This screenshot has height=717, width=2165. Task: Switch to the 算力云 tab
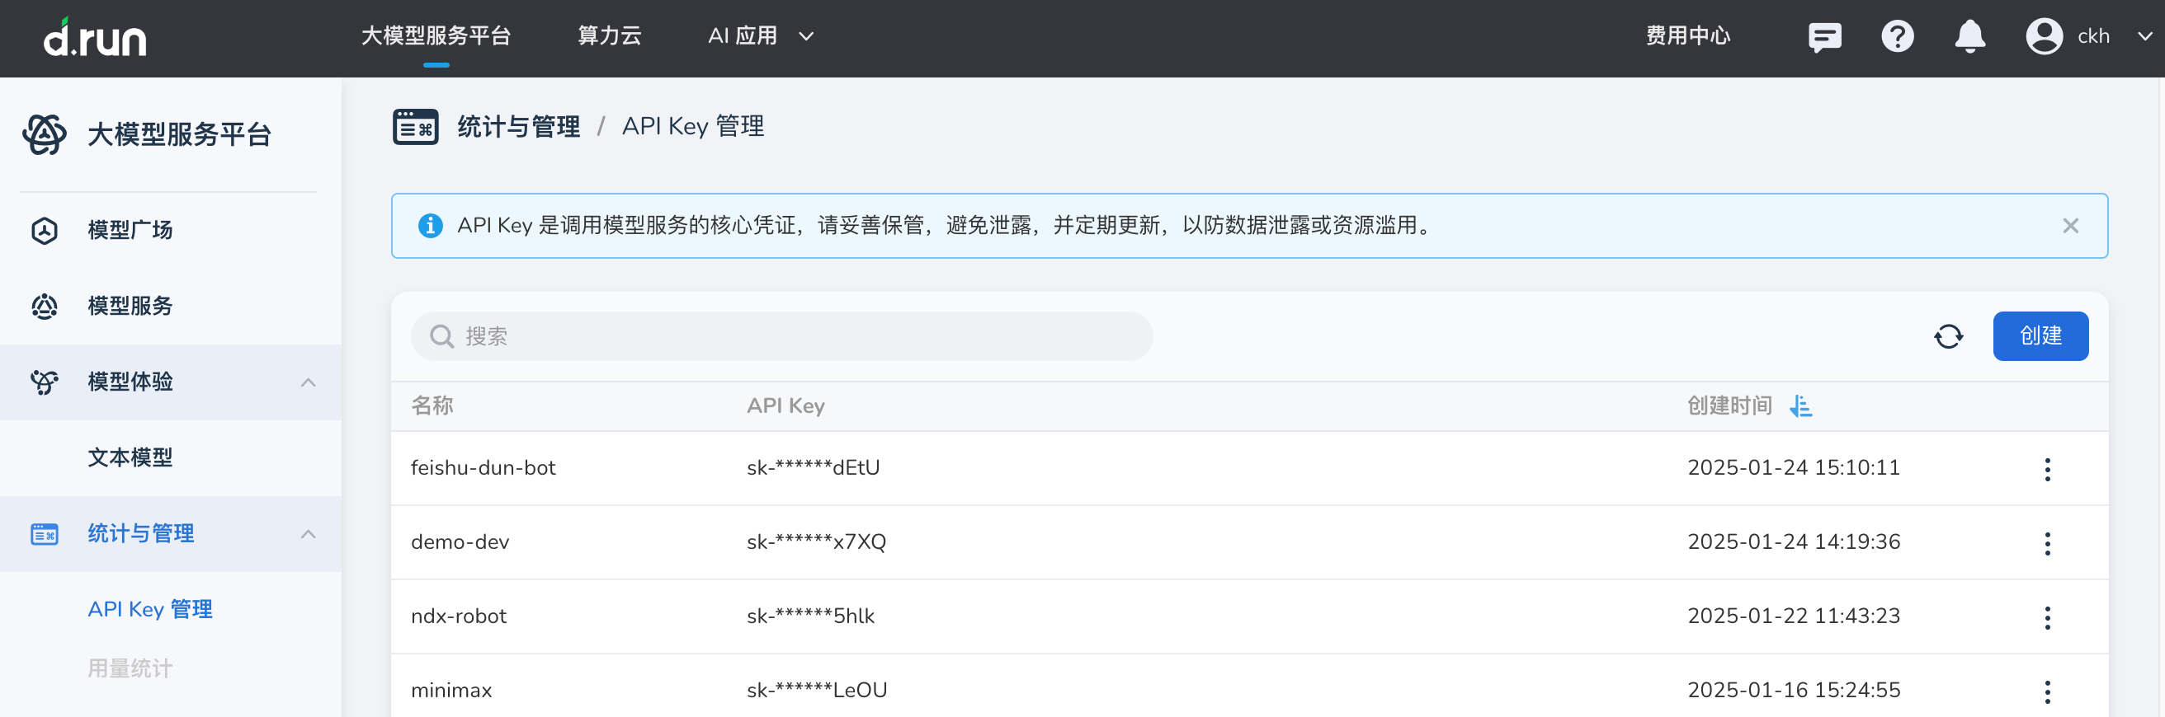(610, 36)
